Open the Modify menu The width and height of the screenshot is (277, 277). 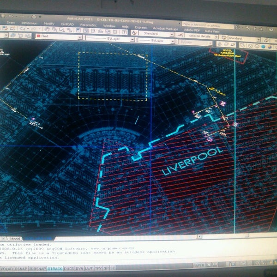[49, 24]
